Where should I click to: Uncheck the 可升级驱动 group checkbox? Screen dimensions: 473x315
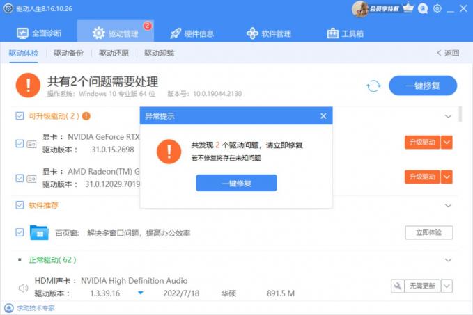click(20, 116)
